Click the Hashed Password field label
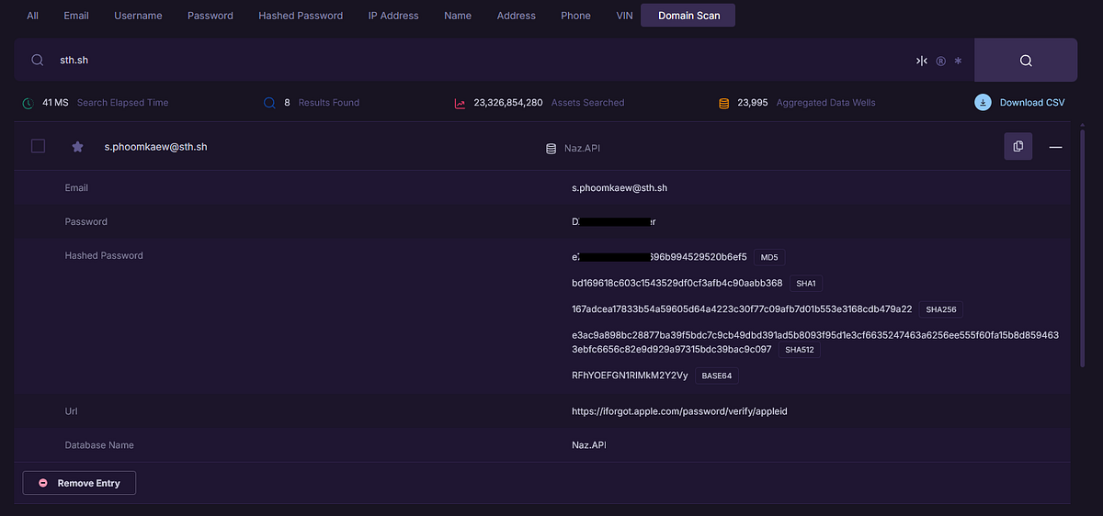 tap(104, 256)
